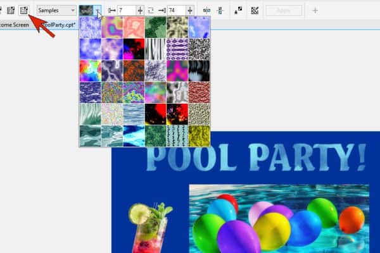Click the plus icon right of the Apply button

click(x=315, y=11)
